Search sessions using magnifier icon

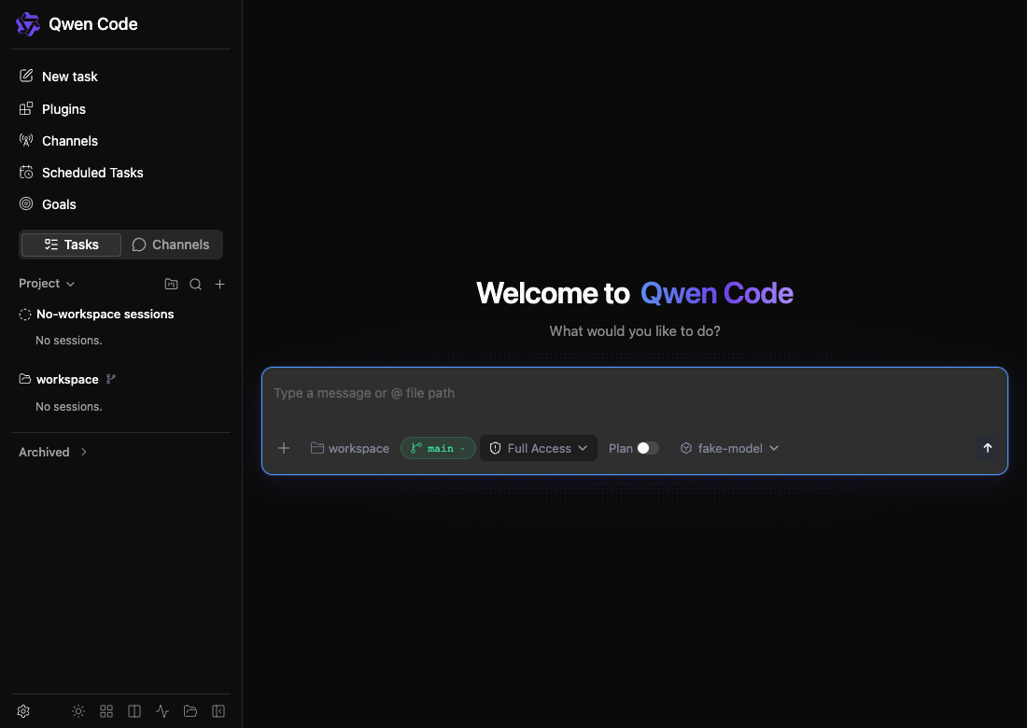pyautogui.click(x=195, y=284)
